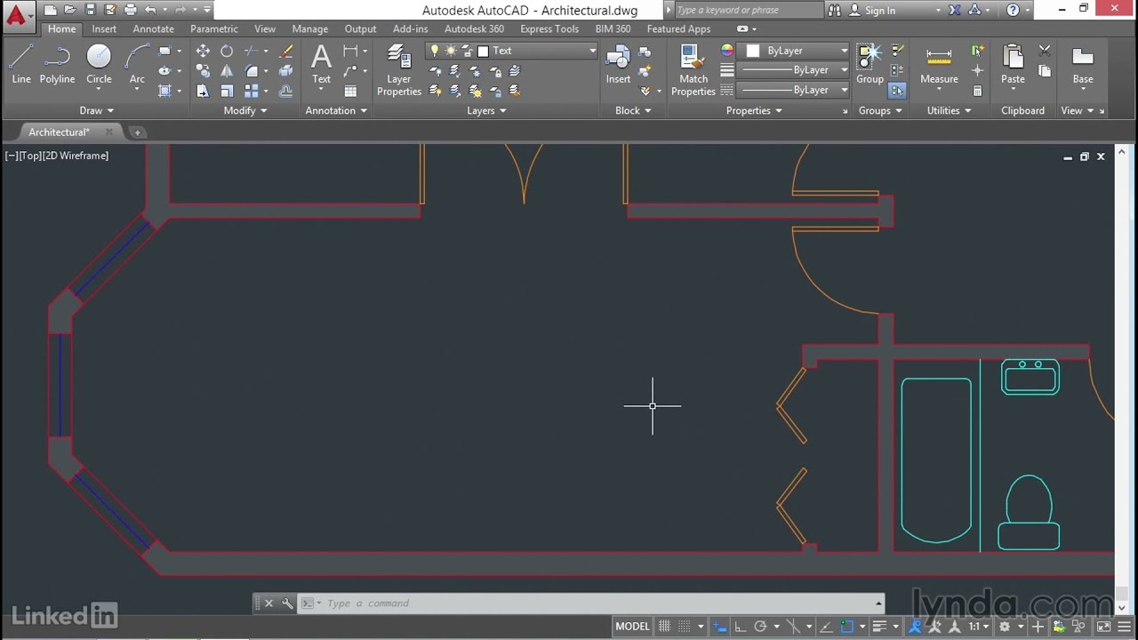Select the Mirror tool

[227, 70]
